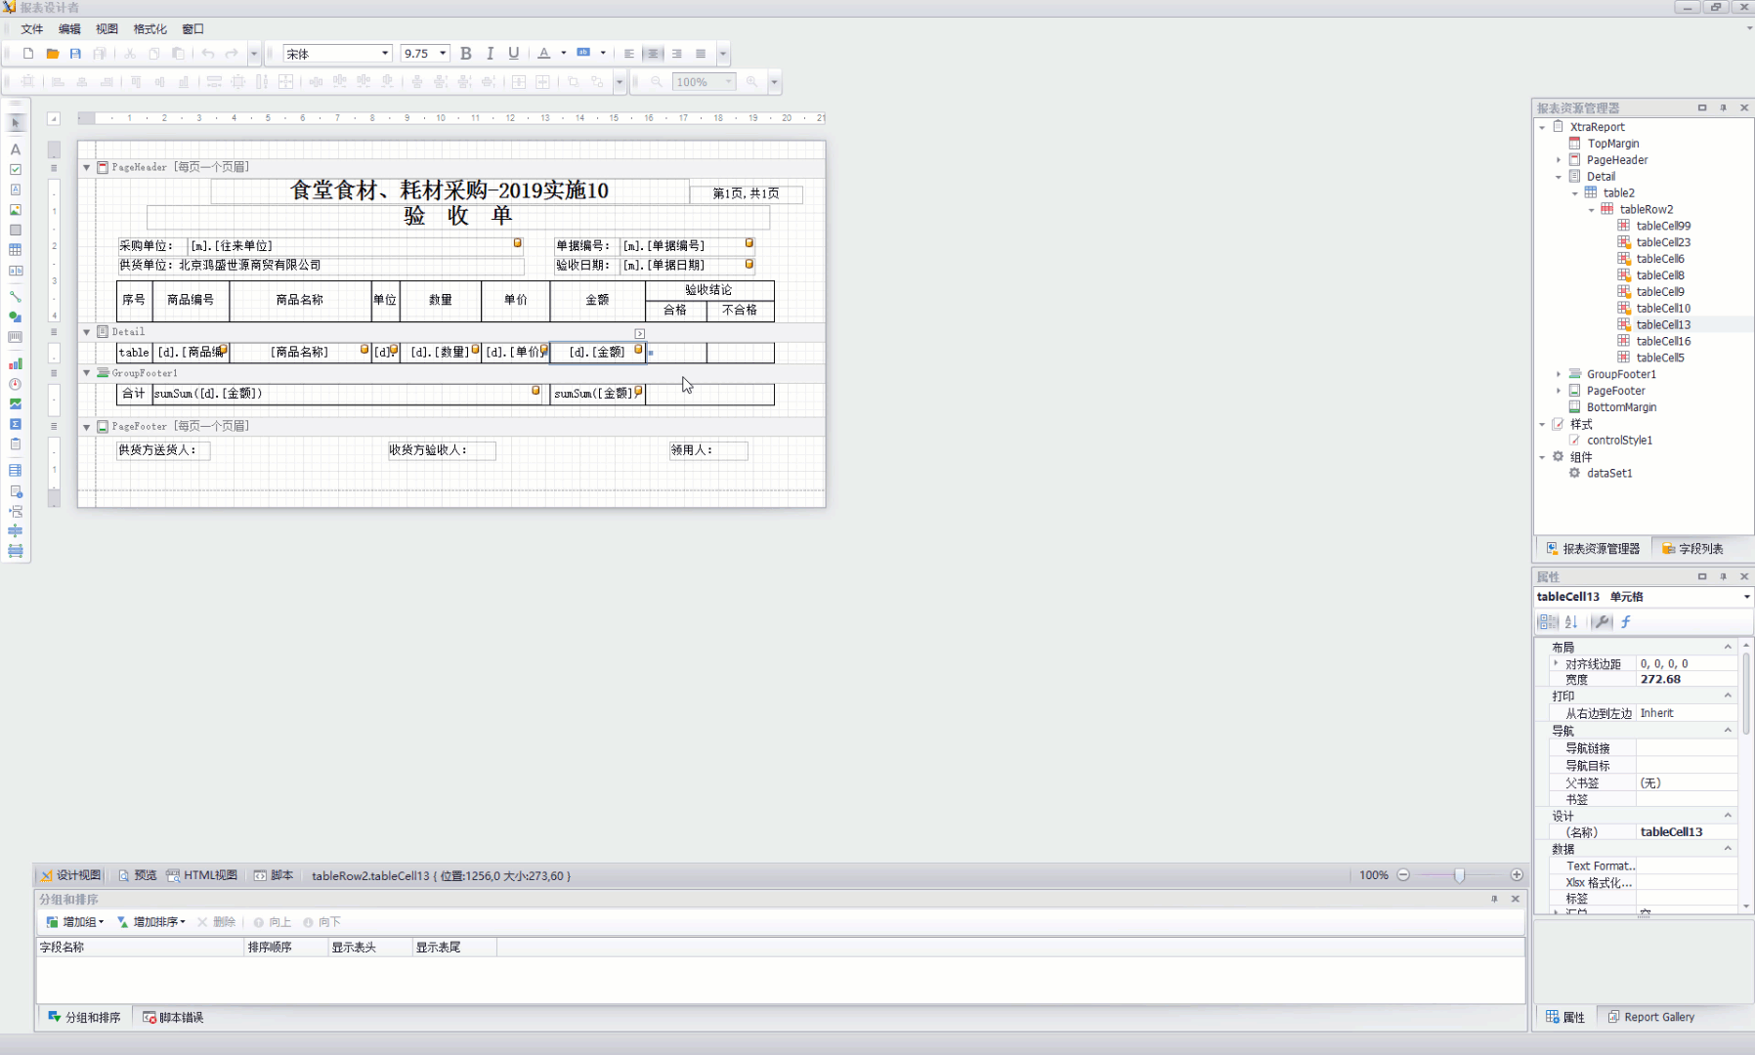Click the Save icon in toolbar
The width and height of the screenshot is (1755, 1055).
click(75, 54)
